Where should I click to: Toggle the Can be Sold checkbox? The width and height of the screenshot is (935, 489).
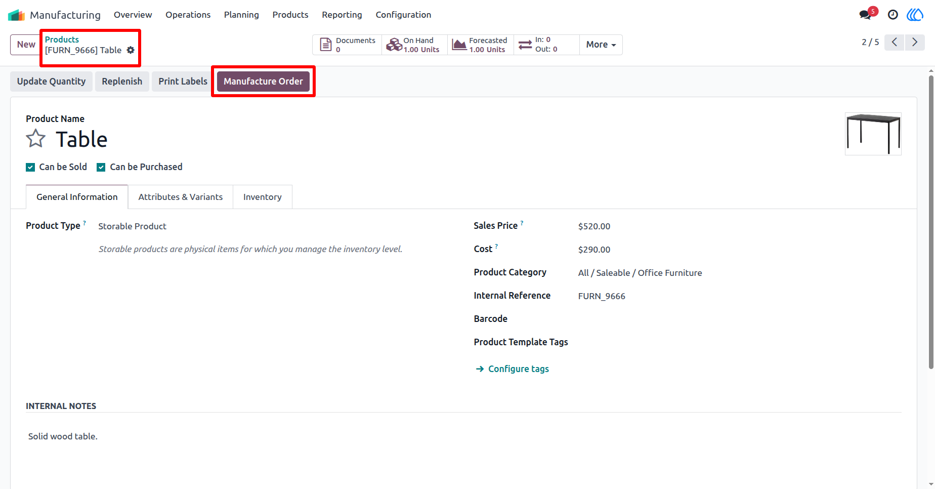pyautogui.click(x=30, y=168)
